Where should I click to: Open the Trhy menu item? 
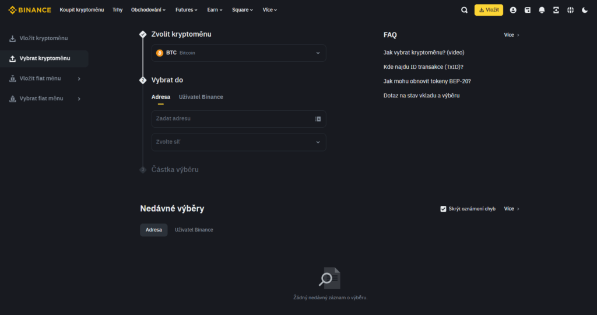tap(117, 10)
